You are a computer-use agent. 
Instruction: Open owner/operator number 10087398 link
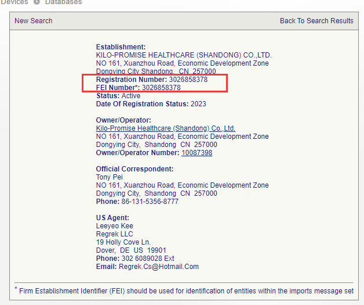(196, 153)
